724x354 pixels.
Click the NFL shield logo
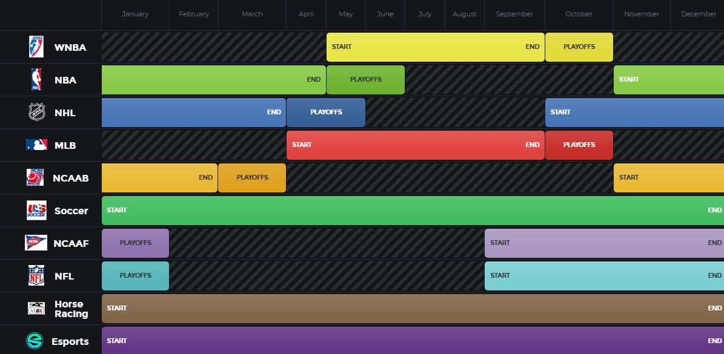[36, 275]
